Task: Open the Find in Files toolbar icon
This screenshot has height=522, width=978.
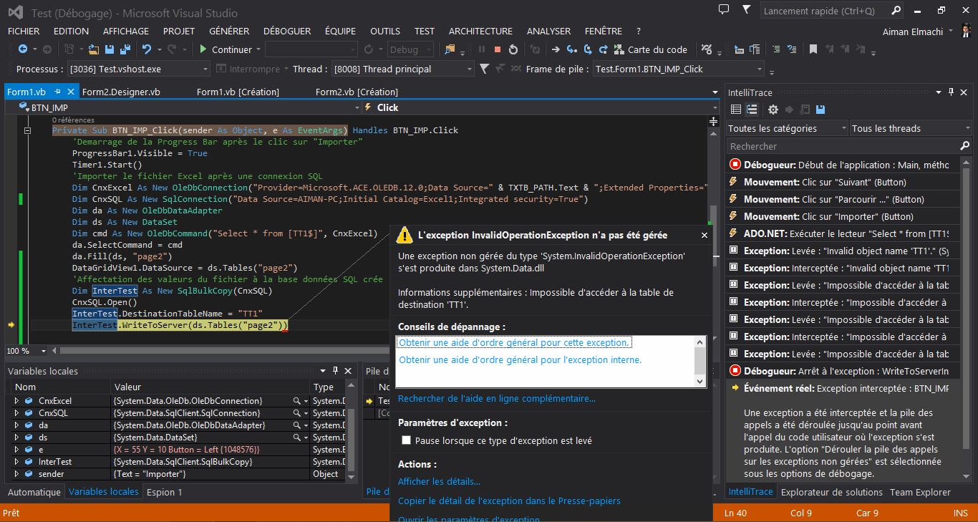Action: [450, 49]
